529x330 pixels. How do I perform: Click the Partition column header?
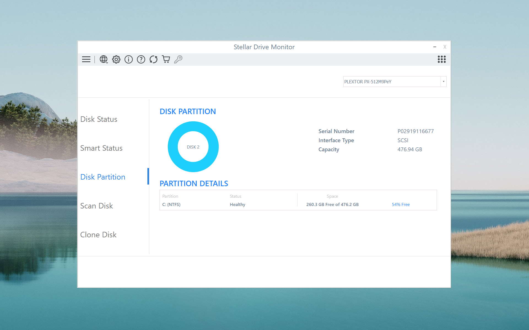coord(170,196)
